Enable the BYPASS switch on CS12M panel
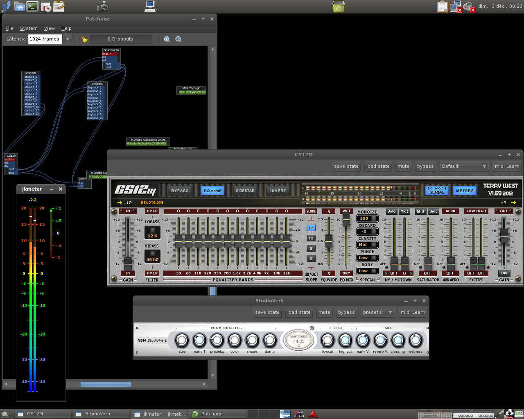This screenshot has height=419, width=524. (x=180, y=191)
